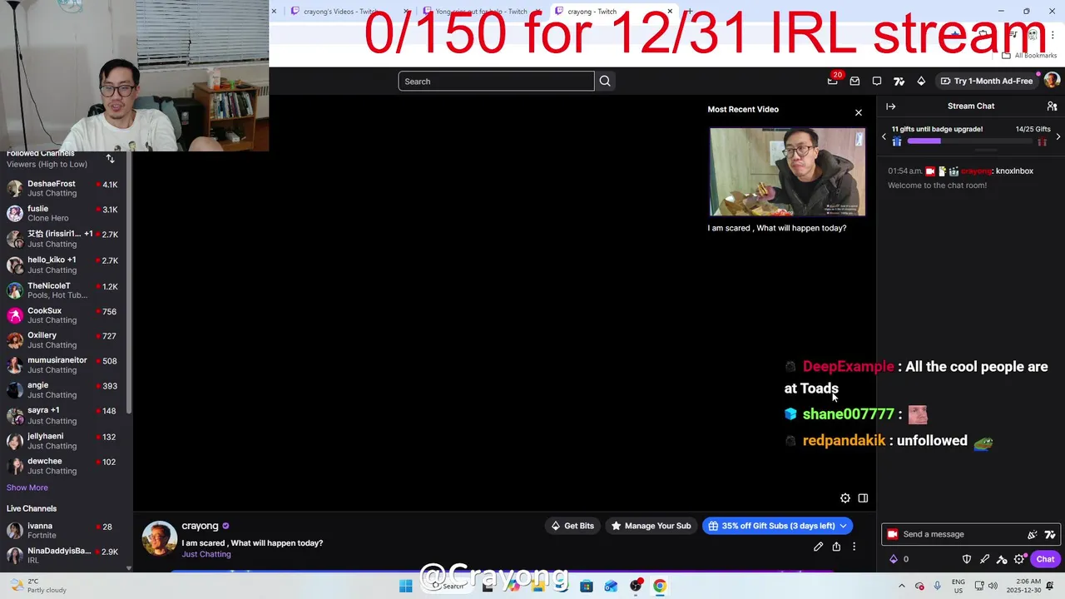The height and width of the screenshot is (599, 1065).
Task: Expand 35% off Gift Subs dropdown
Action: click(x=843, y=526)
